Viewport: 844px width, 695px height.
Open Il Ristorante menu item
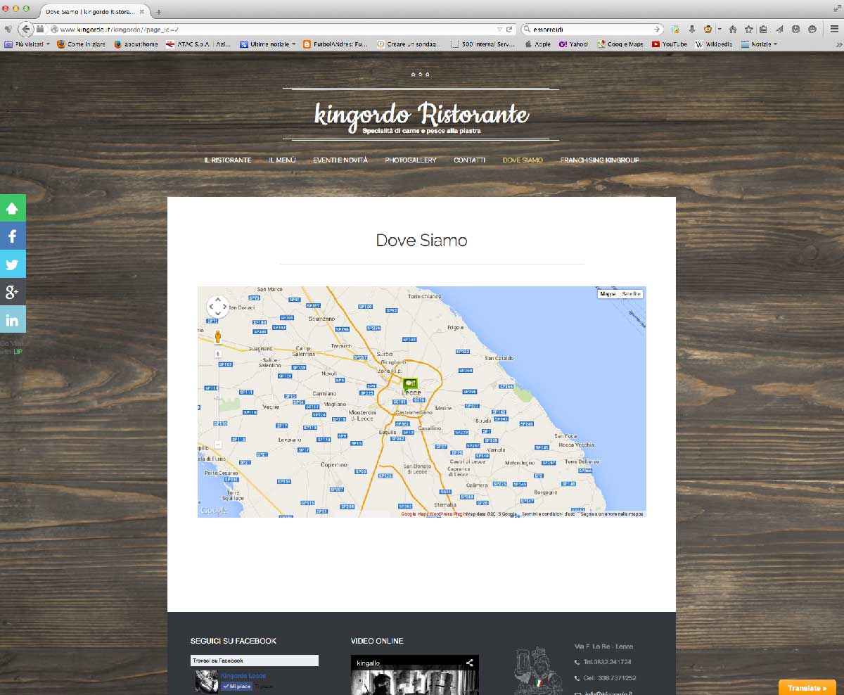tap(227, 160)
